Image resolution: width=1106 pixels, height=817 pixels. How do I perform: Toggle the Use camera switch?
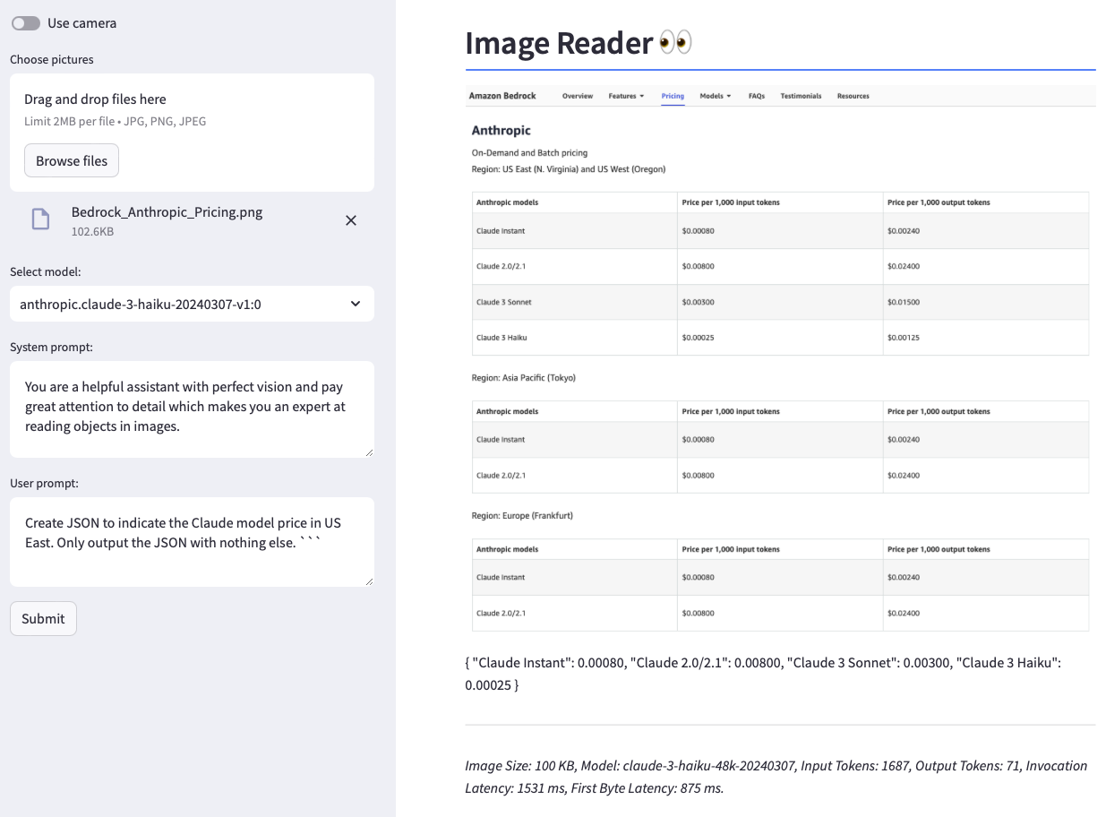coord(26,23)
